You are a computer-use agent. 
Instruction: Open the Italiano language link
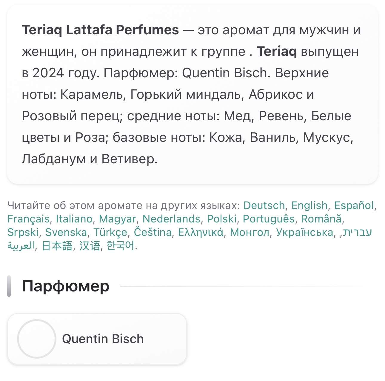coord(74,219)
